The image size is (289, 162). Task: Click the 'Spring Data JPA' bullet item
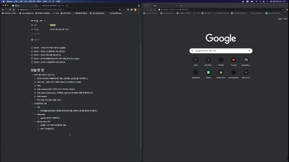tap(43, 121)
